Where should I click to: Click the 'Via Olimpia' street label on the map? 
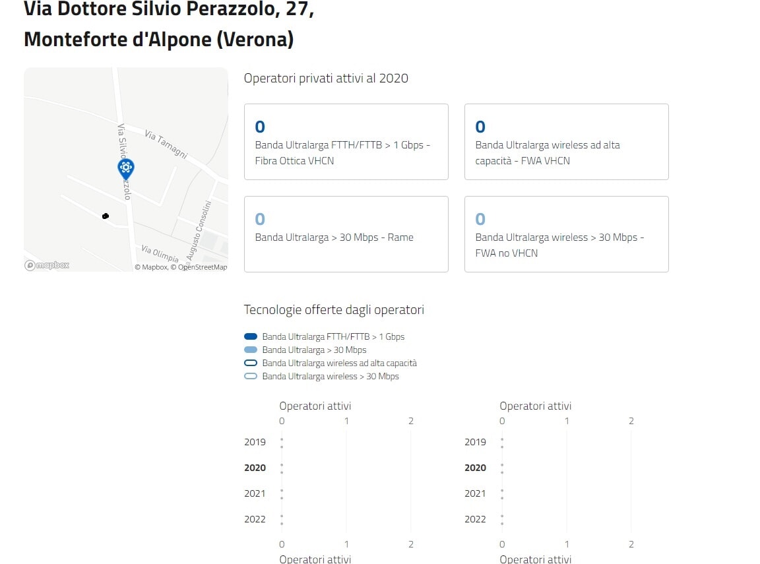(x=160, y=253)
